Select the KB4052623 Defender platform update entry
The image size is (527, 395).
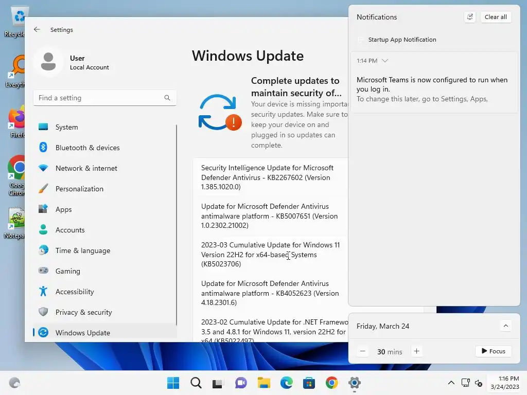(271, 293)
